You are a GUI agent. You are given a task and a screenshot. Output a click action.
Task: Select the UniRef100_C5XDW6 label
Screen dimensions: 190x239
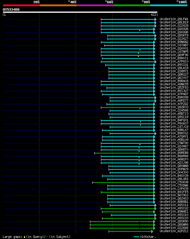click(x=174, y=186)
